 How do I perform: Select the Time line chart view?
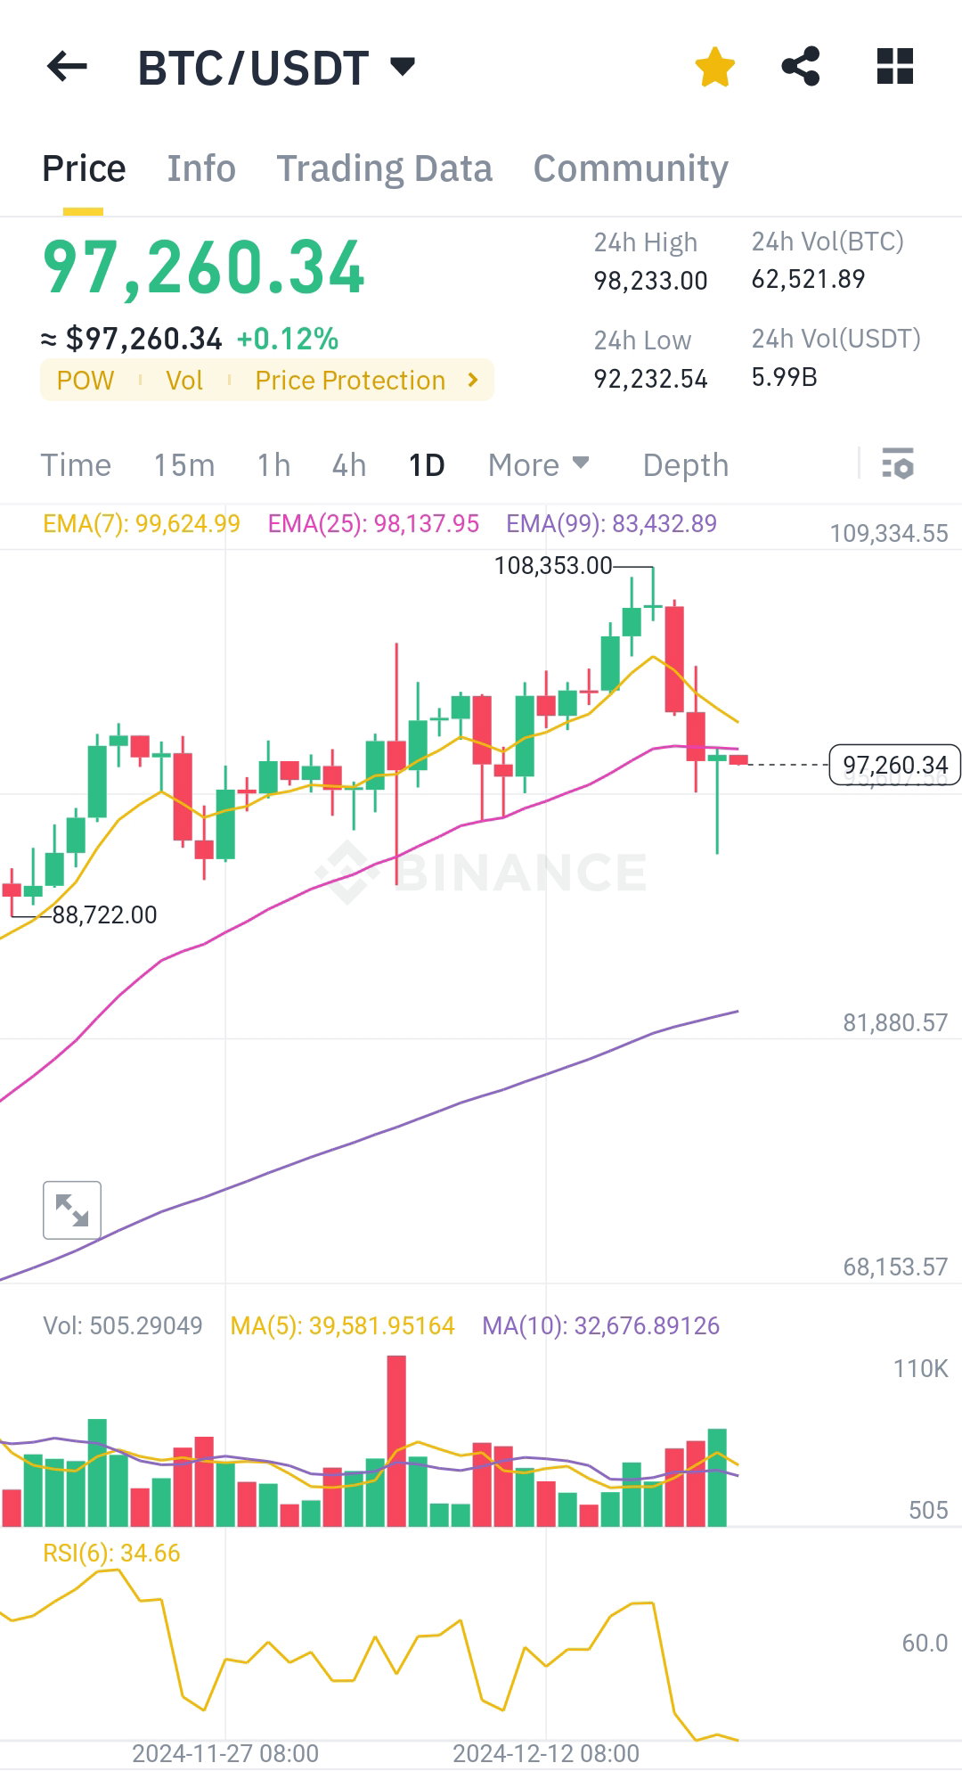pos(76,465)
